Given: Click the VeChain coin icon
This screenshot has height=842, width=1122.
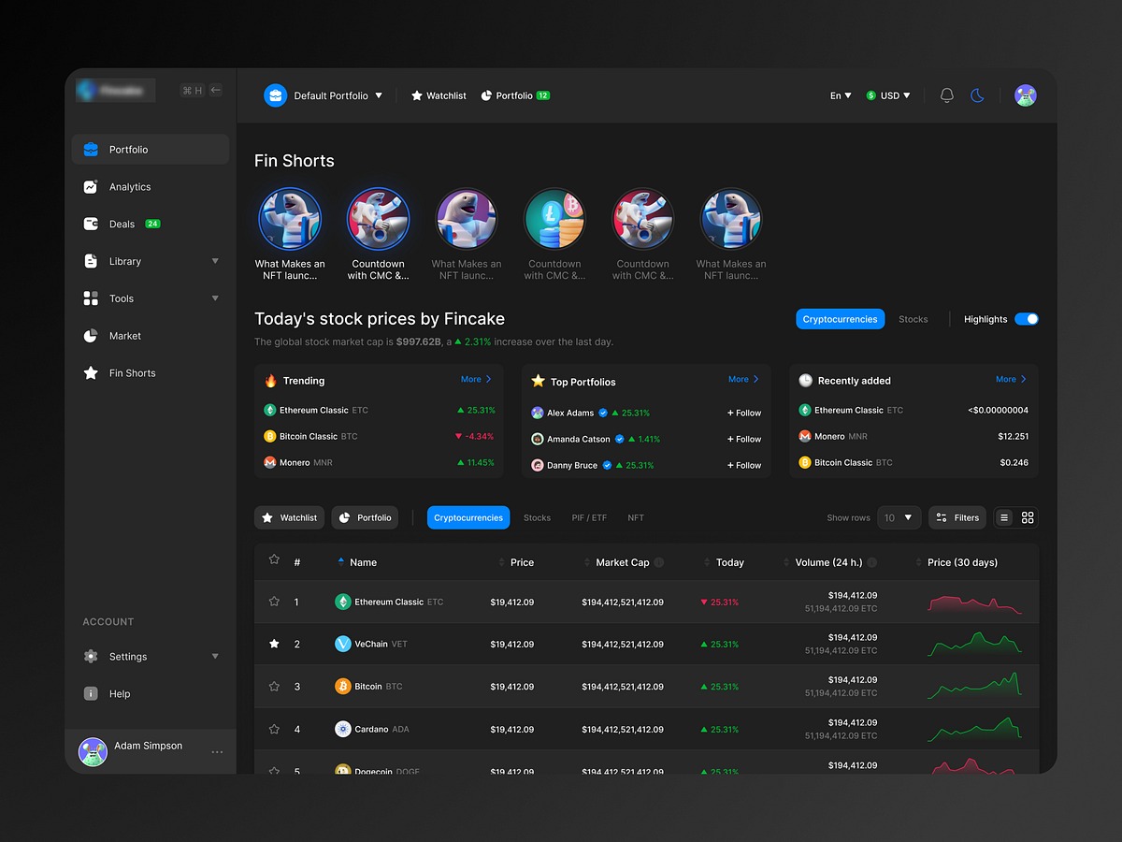Looking at the screenshot, I should pos(343,644).
